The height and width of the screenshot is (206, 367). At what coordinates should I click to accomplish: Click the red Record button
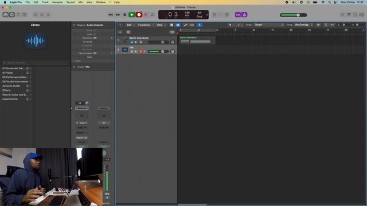click(139, 15)
